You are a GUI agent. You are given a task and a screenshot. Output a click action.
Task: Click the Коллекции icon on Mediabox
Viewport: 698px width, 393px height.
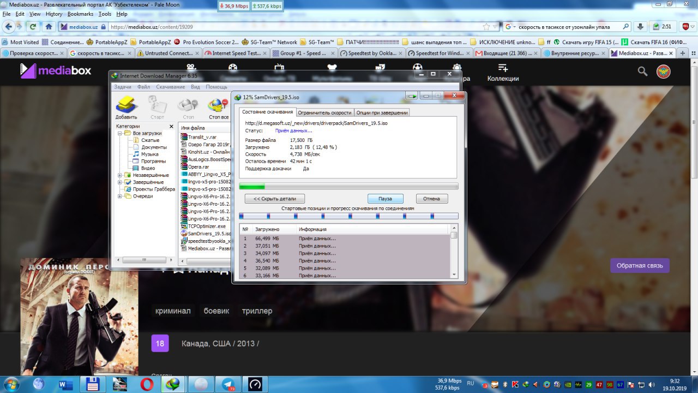(x=503, y=67)
